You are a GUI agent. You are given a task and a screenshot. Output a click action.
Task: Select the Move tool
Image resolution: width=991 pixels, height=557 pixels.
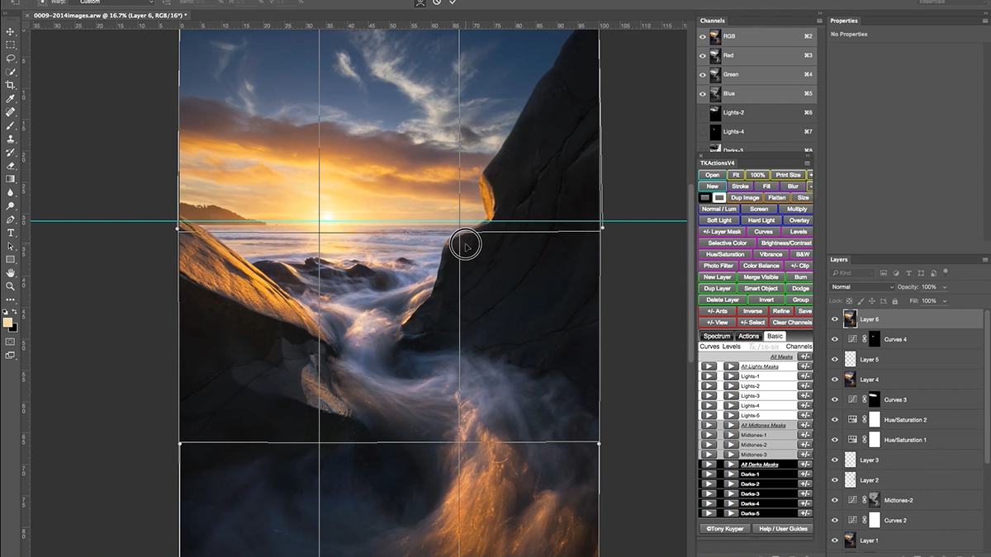click(x=11, y=31)
